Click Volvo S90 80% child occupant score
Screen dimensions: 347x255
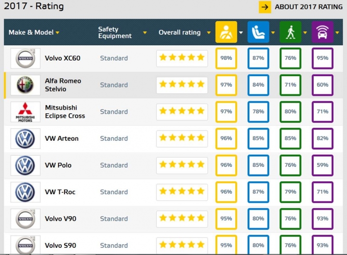(x=258, y=245)
